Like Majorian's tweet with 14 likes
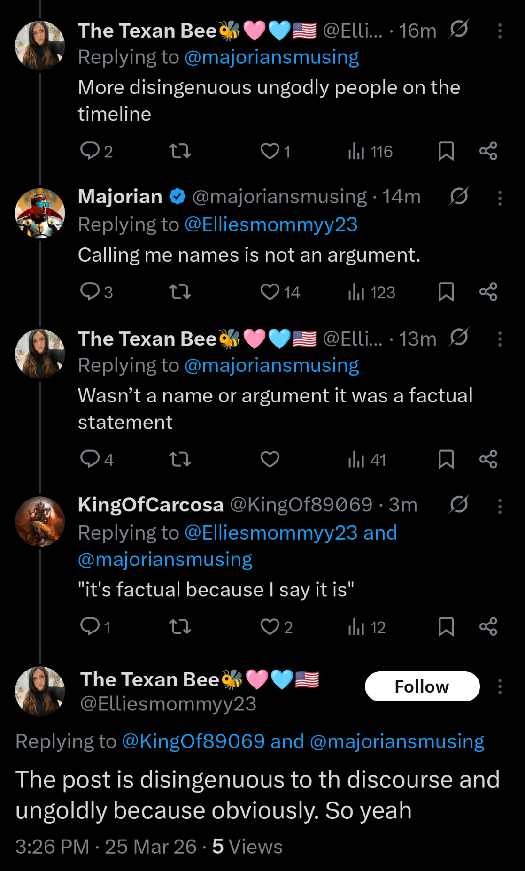The height and width of the screenshot is (871, 525). (x=270, y=292)
